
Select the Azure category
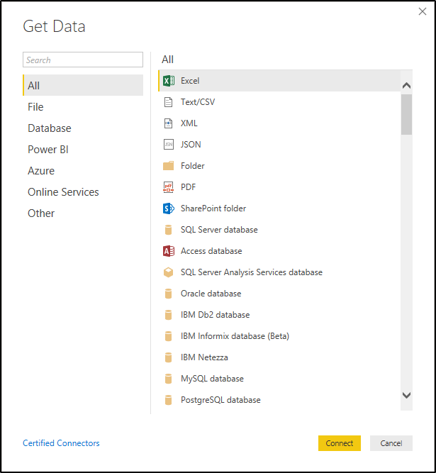(41, 171)
